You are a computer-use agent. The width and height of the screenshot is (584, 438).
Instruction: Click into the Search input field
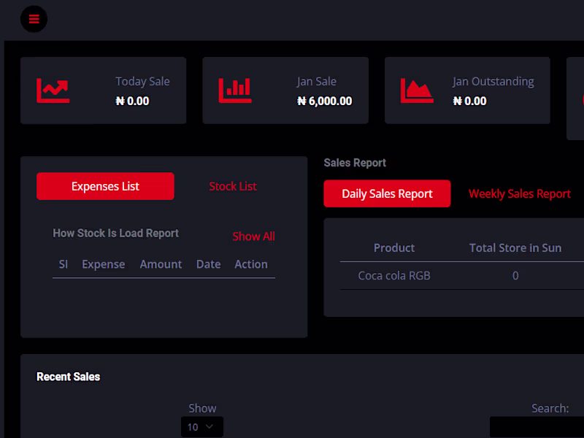(537, 427)
